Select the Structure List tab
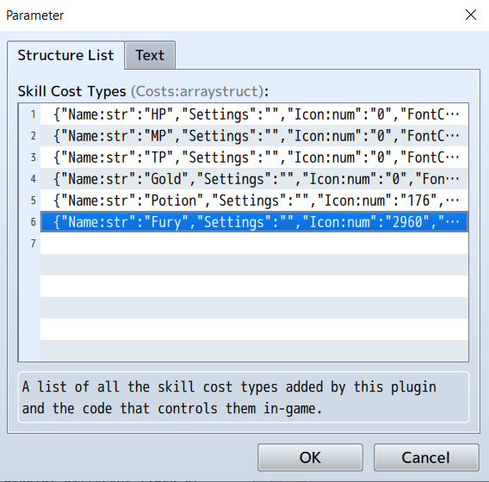 [x=65, y=55]
